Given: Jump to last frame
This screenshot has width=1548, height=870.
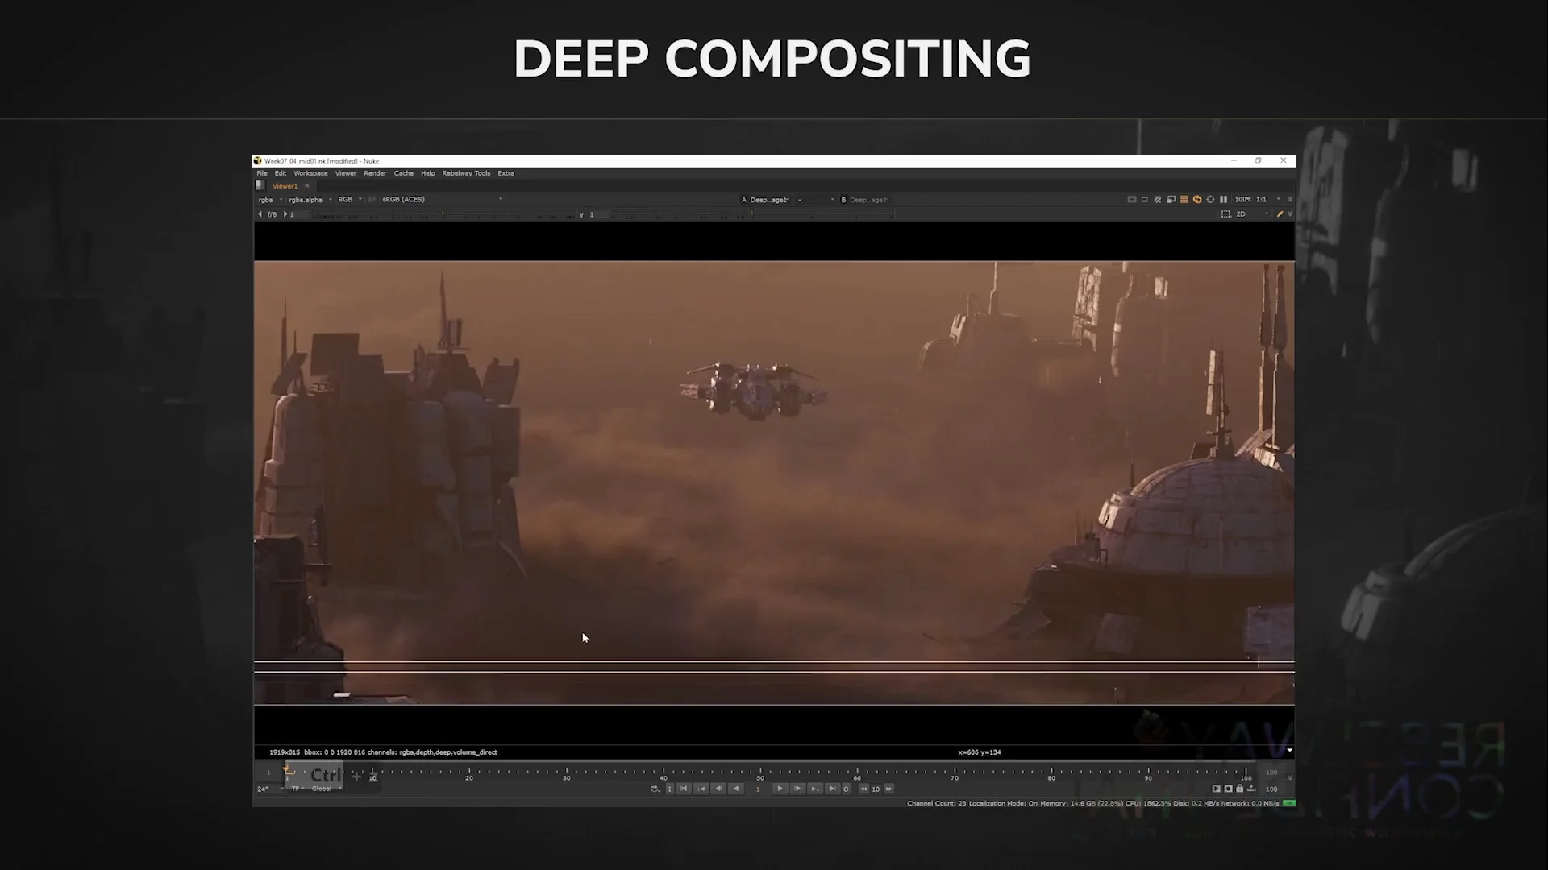Looking at the screenshot, I should 832,789.
